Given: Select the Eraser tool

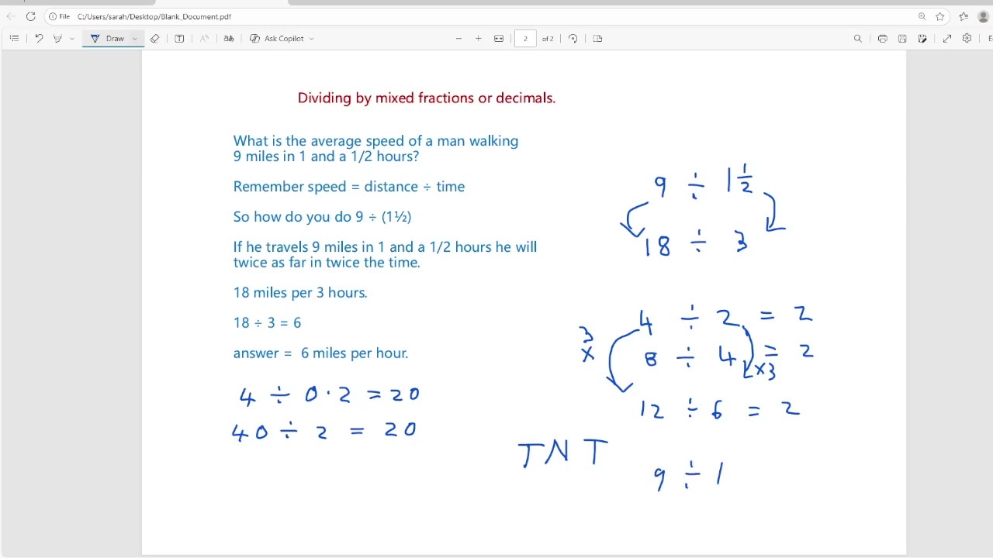Looking at the screenshot, I should point(155,38).
